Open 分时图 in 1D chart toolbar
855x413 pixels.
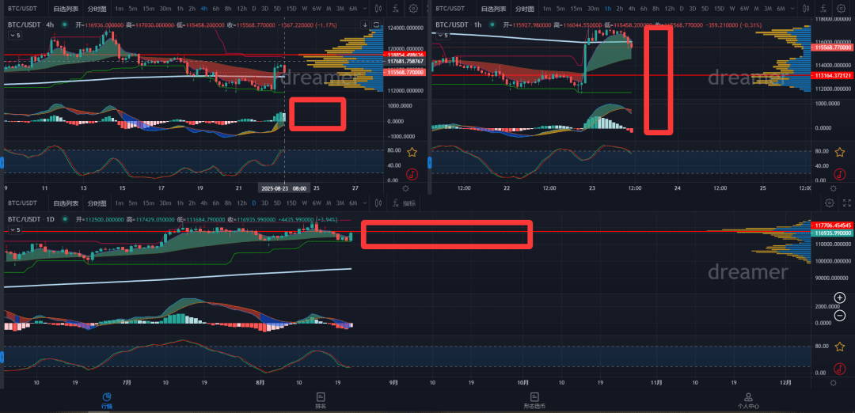[x=97, y=203]
